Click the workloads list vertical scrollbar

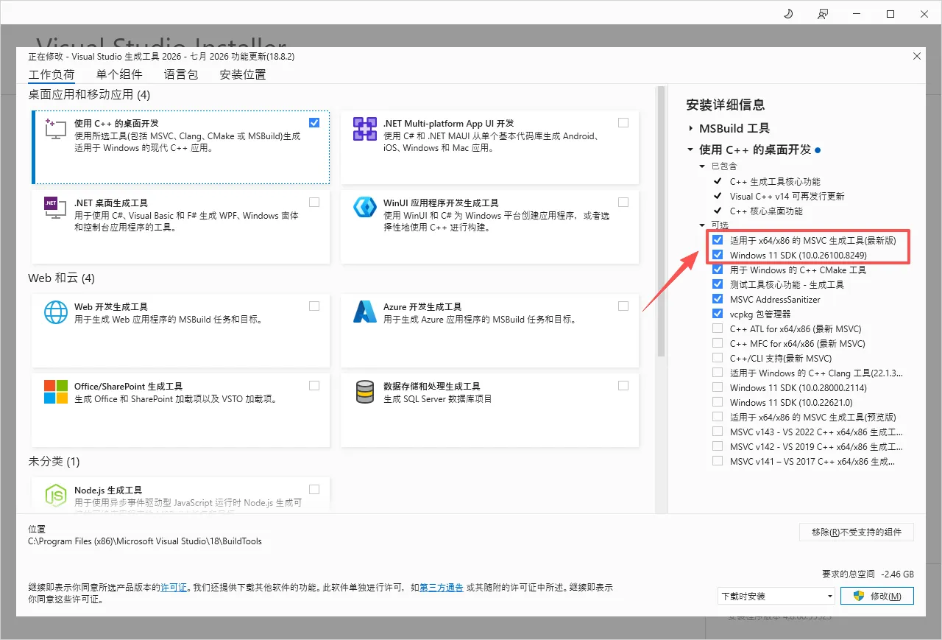click(x=660, y=221)
